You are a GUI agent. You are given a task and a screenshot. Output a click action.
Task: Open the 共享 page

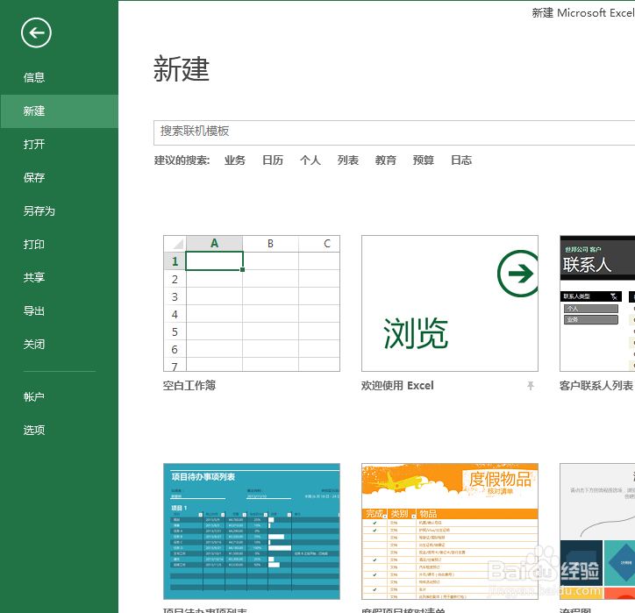34,277
